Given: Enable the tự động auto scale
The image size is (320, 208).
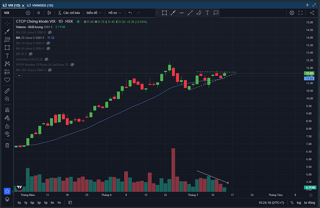Looking at the screenshot, I should tap(309, 202).
